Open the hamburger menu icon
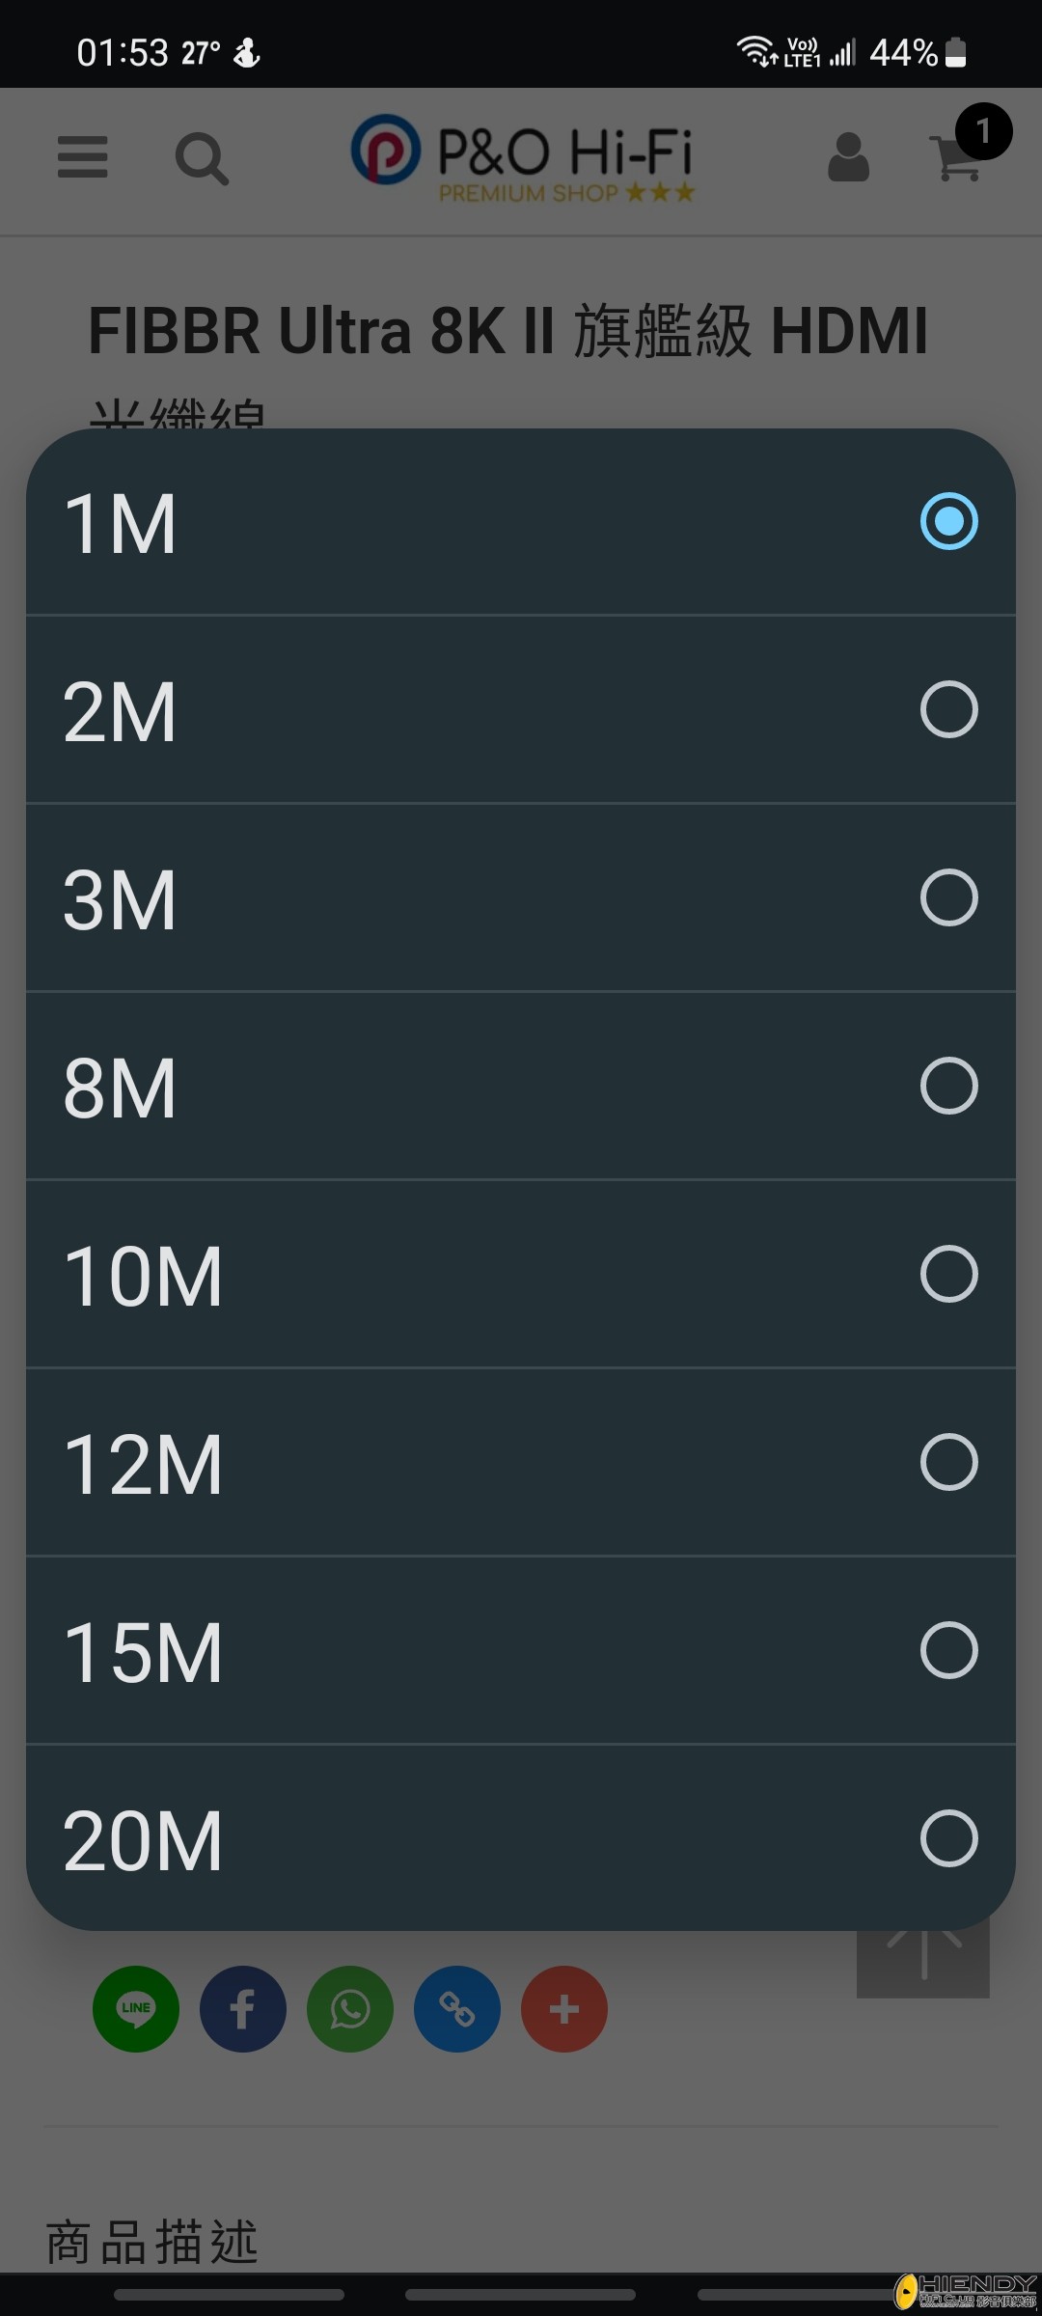Viewport: 1042px width, 2316px height. coord(82,156)
